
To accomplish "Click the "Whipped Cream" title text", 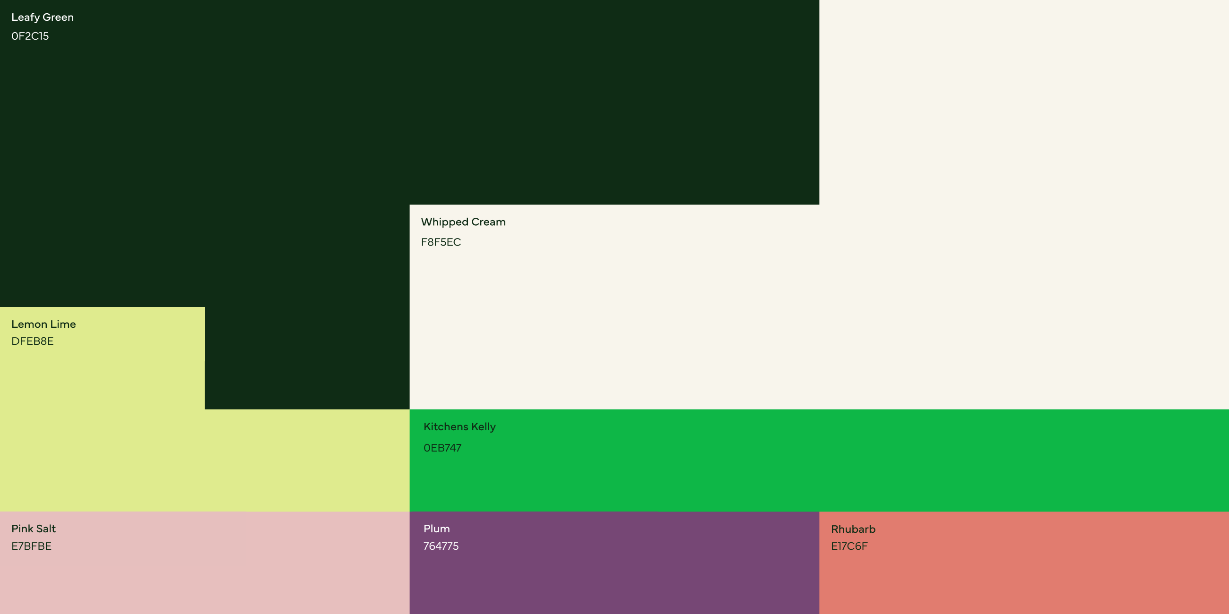I will pyautogui.click(x=463, y=222).
